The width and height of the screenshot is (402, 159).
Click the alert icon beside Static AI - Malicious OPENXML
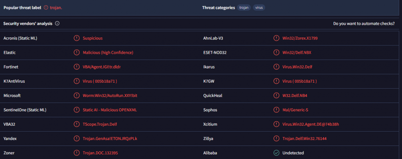(x=77, y=110)
